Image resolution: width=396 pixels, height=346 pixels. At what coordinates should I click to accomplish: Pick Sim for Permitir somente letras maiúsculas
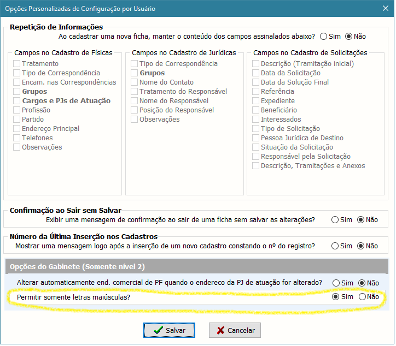pyautogui.click(x=336, y=297)
